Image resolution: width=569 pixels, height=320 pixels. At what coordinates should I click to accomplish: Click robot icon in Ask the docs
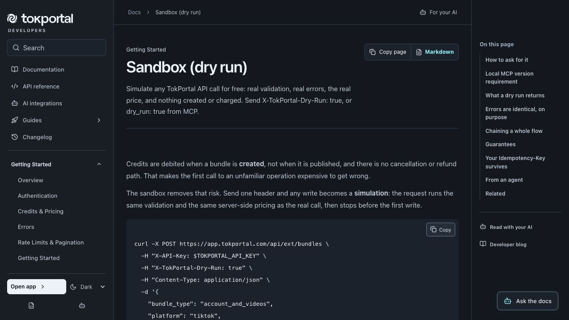coord(508,301)
